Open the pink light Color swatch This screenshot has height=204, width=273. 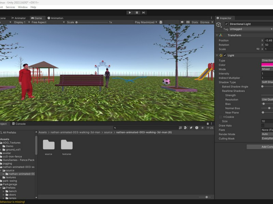(267, 65)
